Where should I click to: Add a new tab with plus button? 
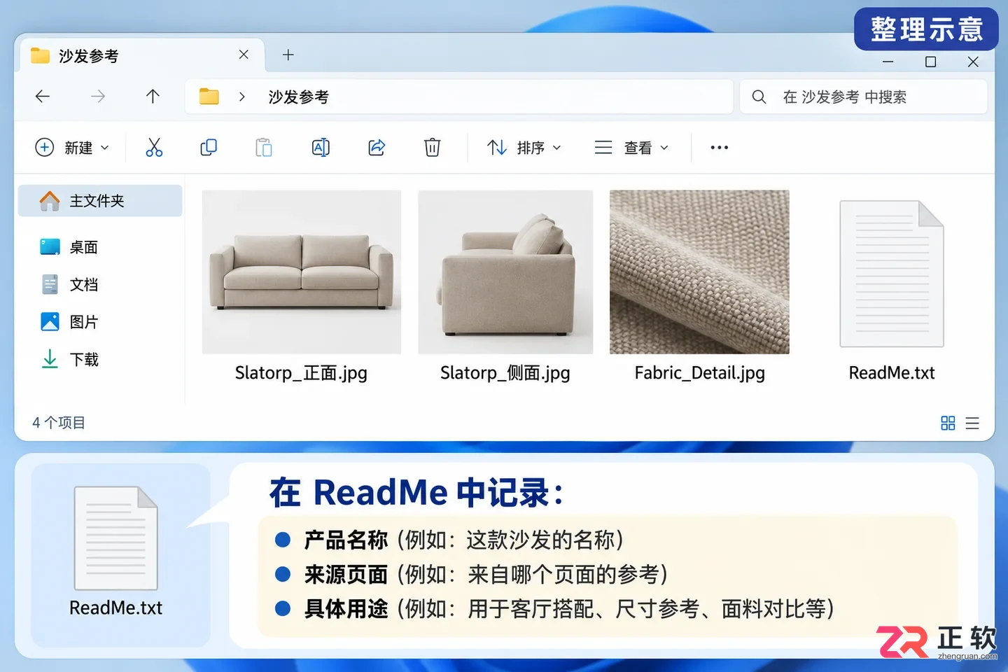(288, 55)
